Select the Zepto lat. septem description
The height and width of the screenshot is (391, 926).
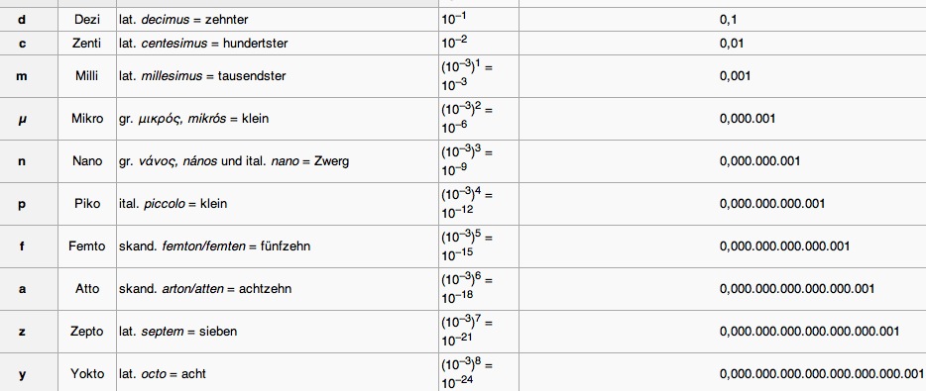pyautogui.click(x=177, y=332)
